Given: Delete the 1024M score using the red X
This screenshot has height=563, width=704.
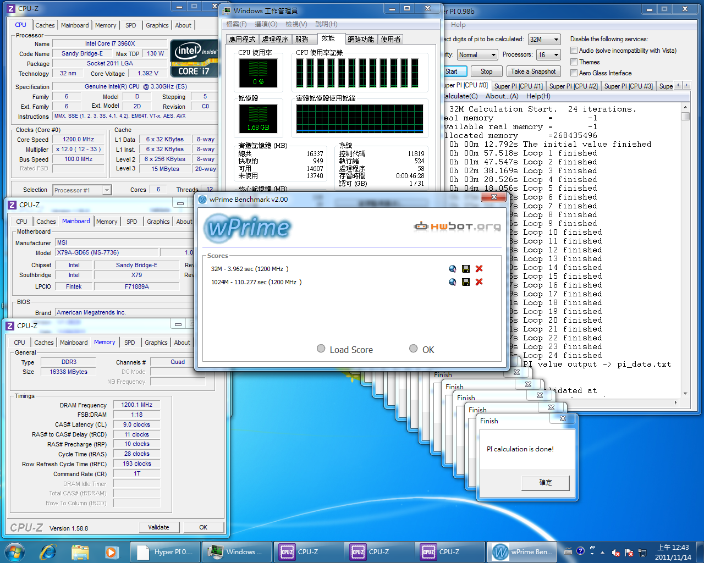Looking at the screenshot, I should tap(479, 282).
